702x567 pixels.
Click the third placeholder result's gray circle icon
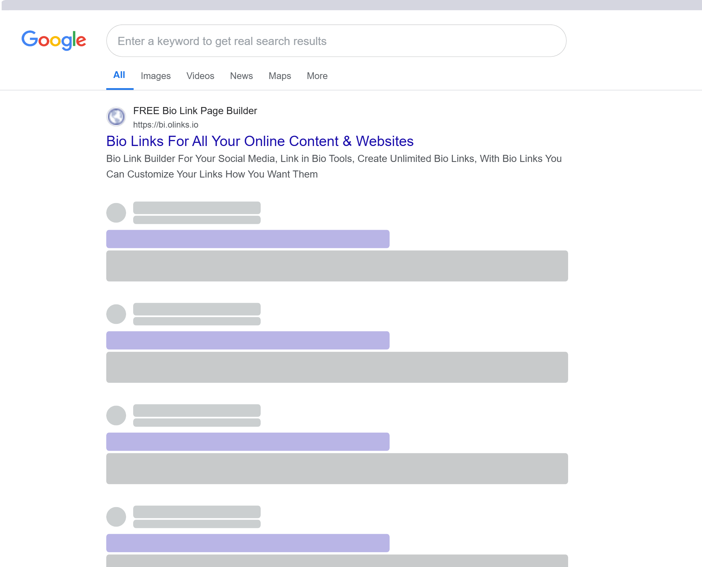(x=116, y=415)
